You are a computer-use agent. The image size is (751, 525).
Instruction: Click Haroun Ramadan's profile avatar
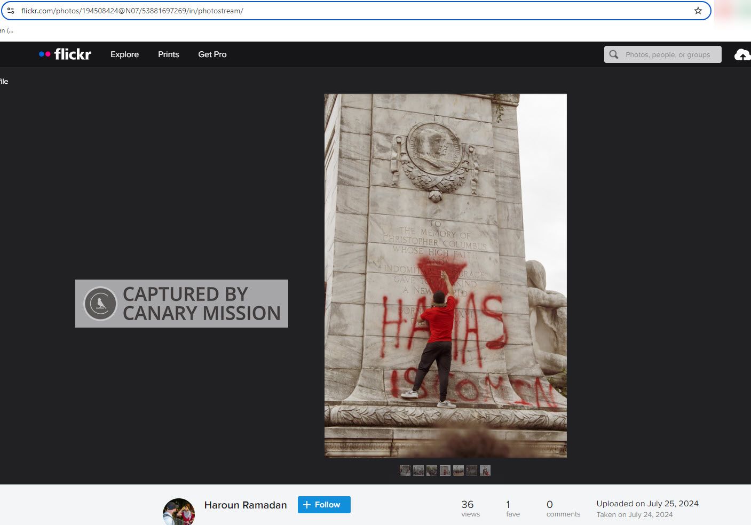[178, 512]
